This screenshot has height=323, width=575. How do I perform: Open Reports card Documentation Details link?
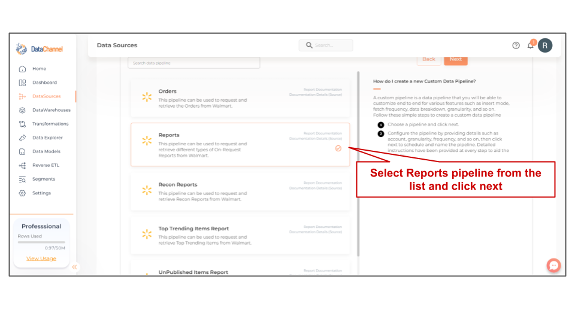pos(316,138)
